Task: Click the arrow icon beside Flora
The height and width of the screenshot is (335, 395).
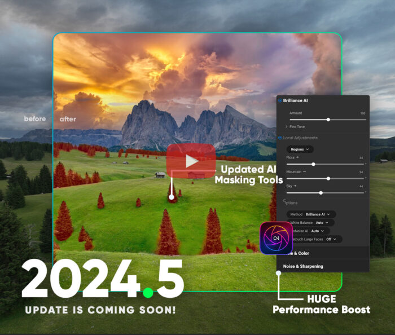Action: tap(298, 158)
